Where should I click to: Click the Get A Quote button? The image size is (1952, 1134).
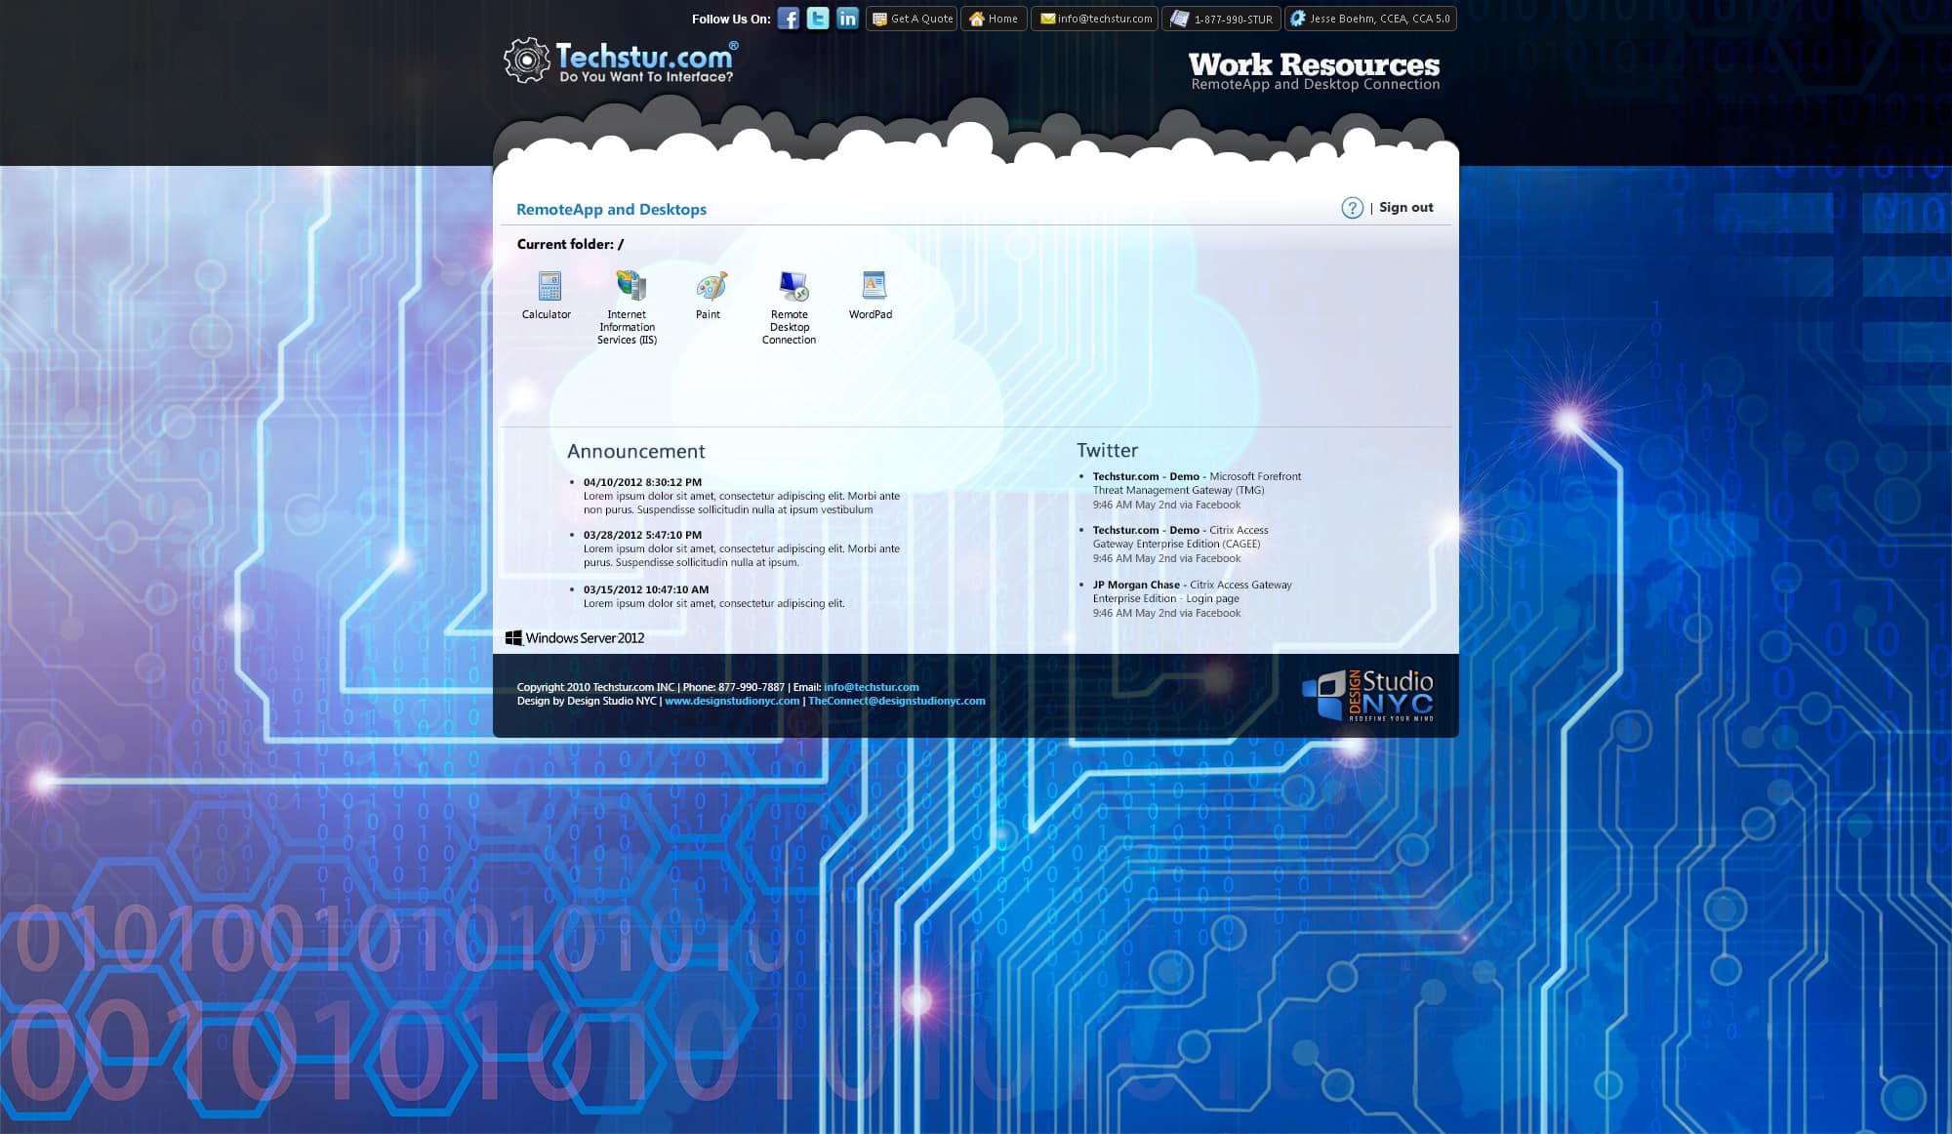point(912,19)
